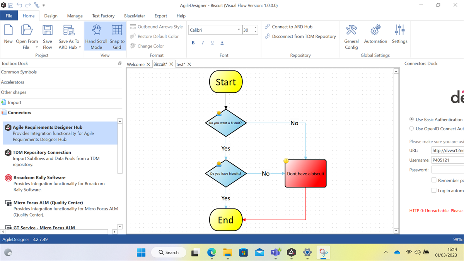Open the File menu
Screen dimensions: 464x261
(9, 16)
